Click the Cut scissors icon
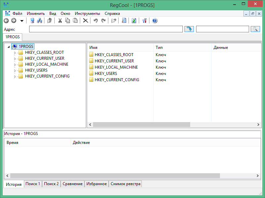265x198 pixels. pyautogui.click(x=60, y=20)
